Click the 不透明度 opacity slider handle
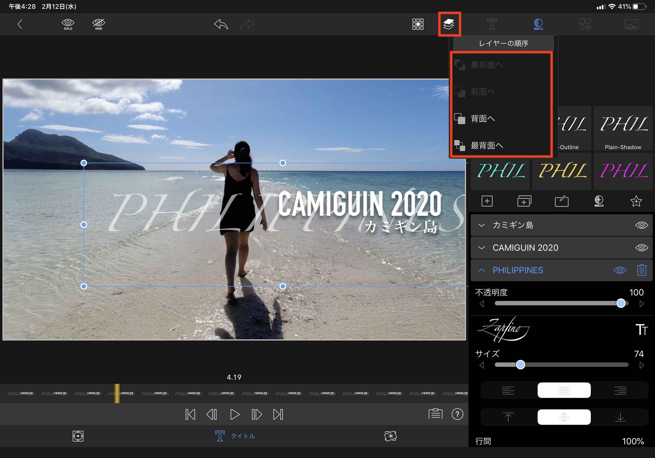The image size is (655, 458). (x=620, y=303)
